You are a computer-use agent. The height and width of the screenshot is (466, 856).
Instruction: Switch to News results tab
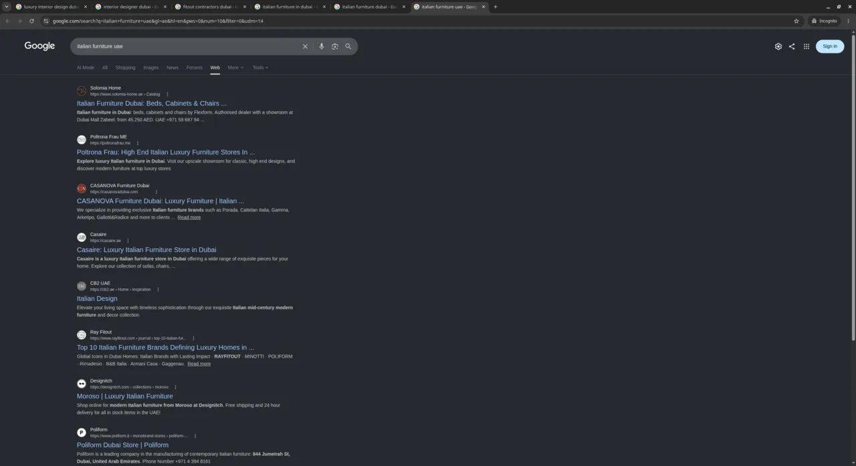pyautogui.click(x=173, y=68)
